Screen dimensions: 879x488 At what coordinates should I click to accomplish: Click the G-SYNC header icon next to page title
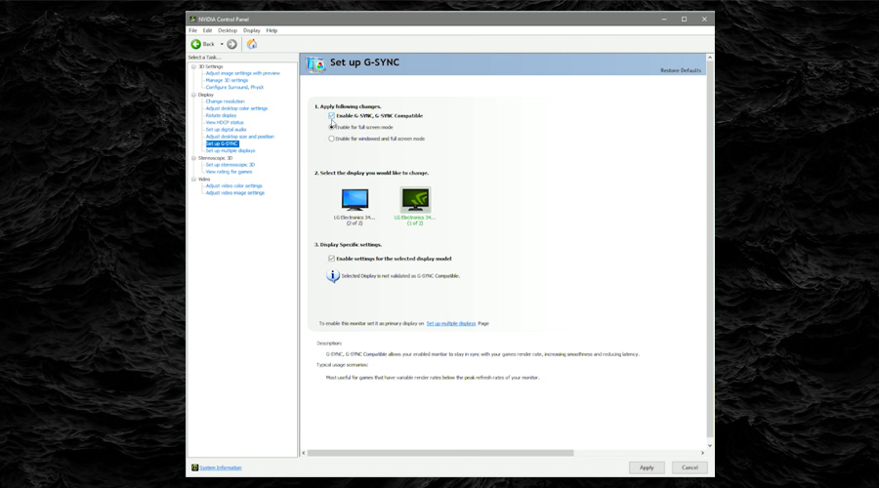pos(315,64)
